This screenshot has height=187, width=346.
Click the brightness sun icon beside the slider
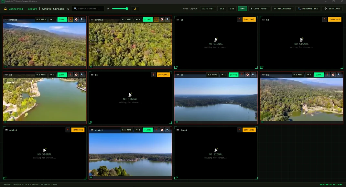tap(108, 9)
